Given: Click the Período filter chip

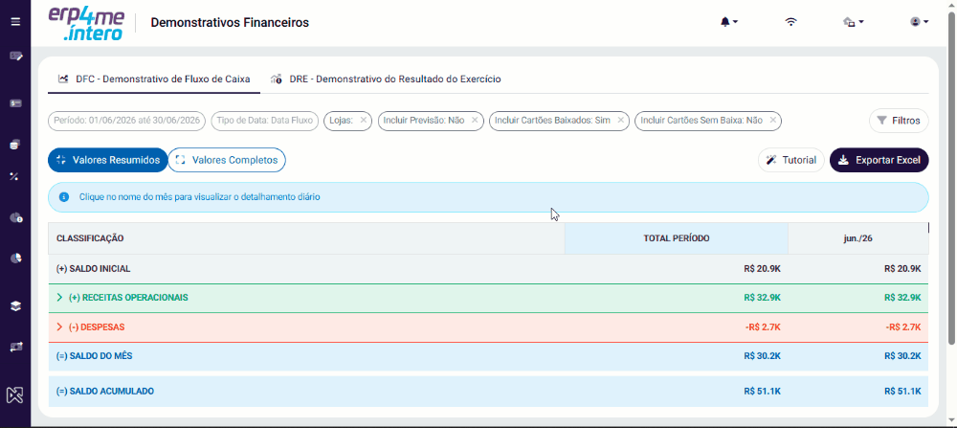Looking at the screenshot, I should pos(127,121).
